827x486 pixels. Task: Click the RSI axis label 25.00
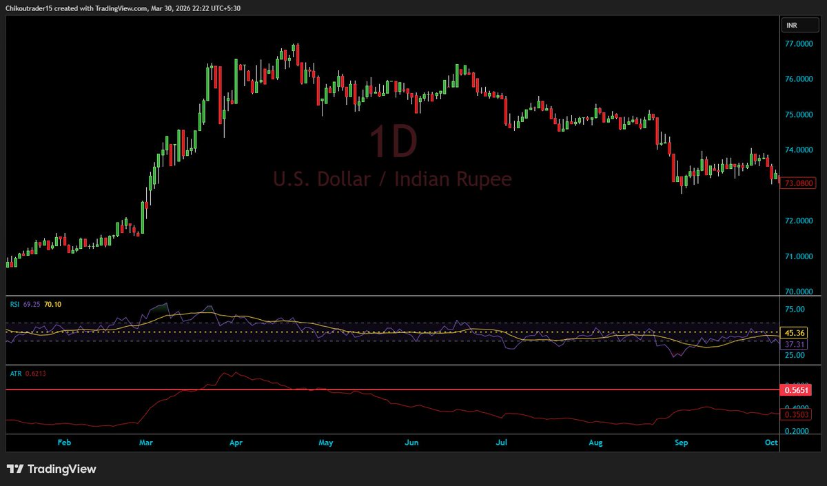(x=794, y=355)
